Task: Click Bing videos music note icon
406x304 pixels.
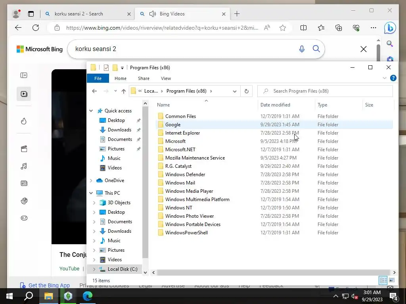Action: pyautogui.click(x=24, y=166)
